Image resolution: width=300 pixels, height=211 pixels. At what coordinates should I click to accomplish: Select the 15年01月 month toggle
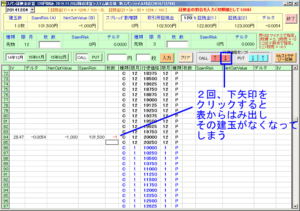(36, 57)
